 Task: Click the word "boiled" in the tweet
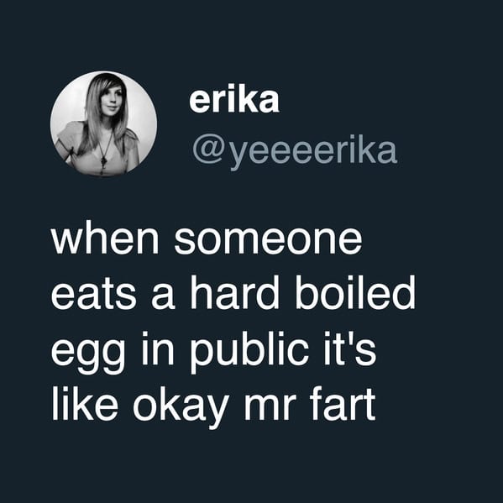tap(355, 294)
